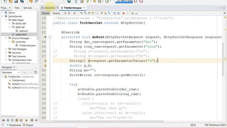The height and width of the screenshot is (128, 227).
Task: Click memory usage bar in toolbar
Action: pyautogui.click(x=124, y=1)
